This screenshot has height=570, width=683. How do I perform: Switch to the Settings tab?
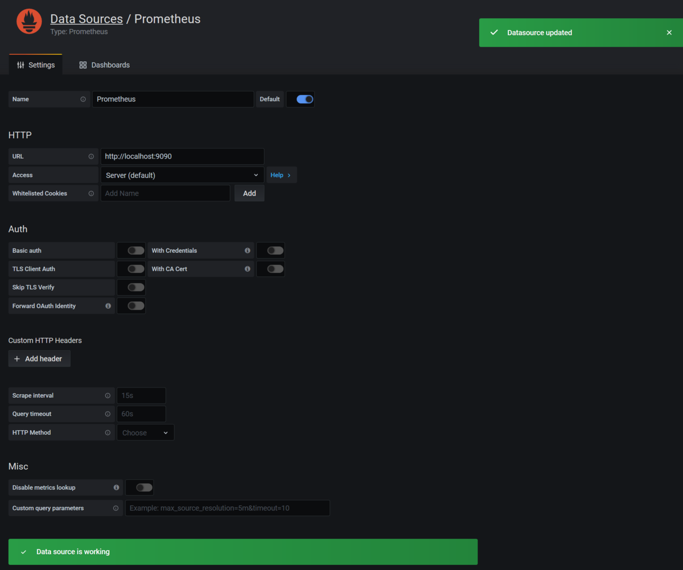coord(36,65)
